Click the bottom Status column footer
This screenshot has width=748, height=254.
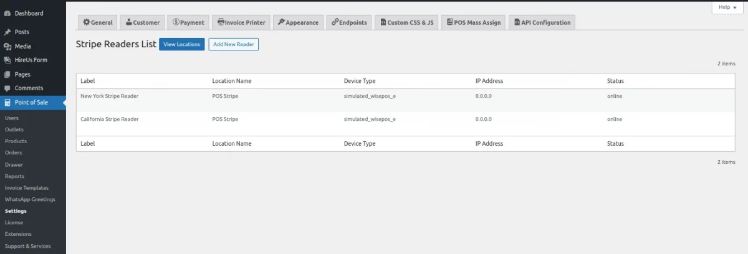[615, 143]
